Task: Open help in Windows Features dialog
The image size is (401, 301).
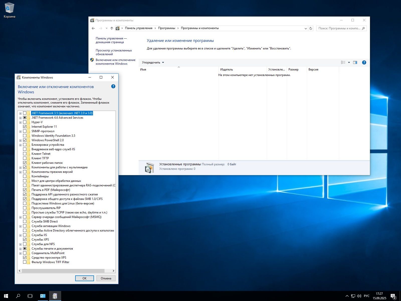Action: coord(113,86)
